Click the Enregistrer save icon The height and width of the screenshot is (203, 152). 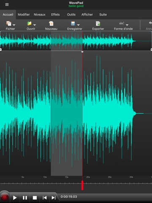[73, 23]
